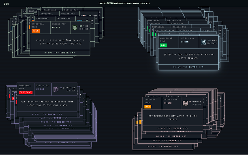Click the red CRITICAL risk badge
The width and height of the screenshot is (248, 155).
[26, 92]
